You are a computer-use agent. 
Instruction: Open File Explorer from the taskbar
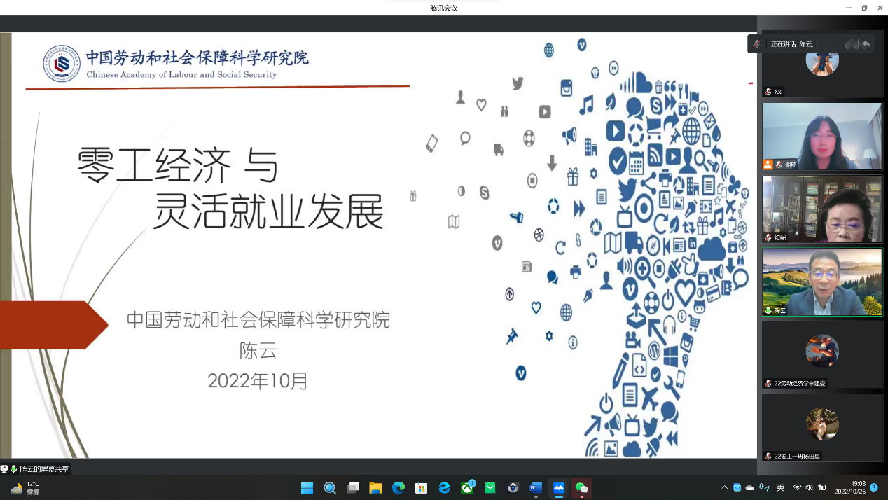point(375,488)
